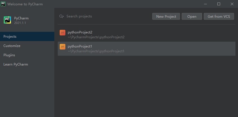
Task: Maximize the Welcome to PyCharm window
Action: click(218, 4)
